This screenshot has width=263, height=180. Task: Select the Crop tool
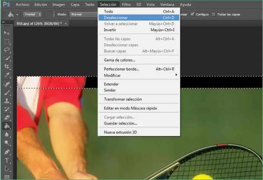pos(7,67)
